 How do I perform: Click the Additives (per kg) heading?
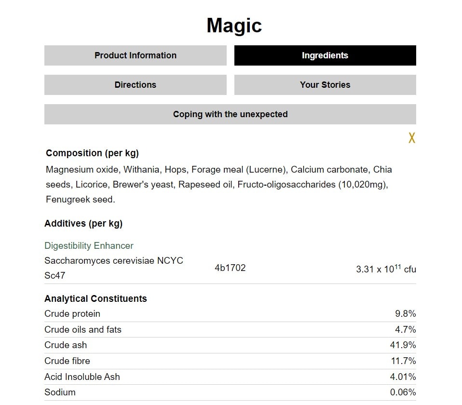(83, 223)
